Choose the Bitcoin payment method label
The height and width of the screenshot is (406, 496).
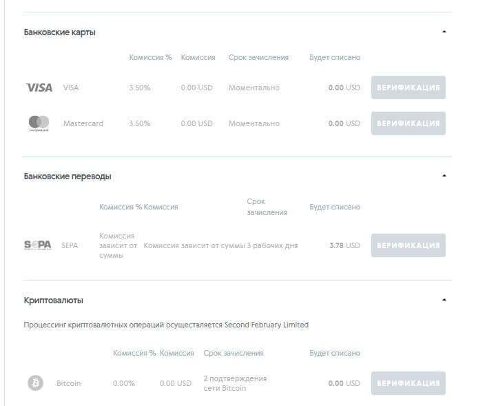(68, 383)
